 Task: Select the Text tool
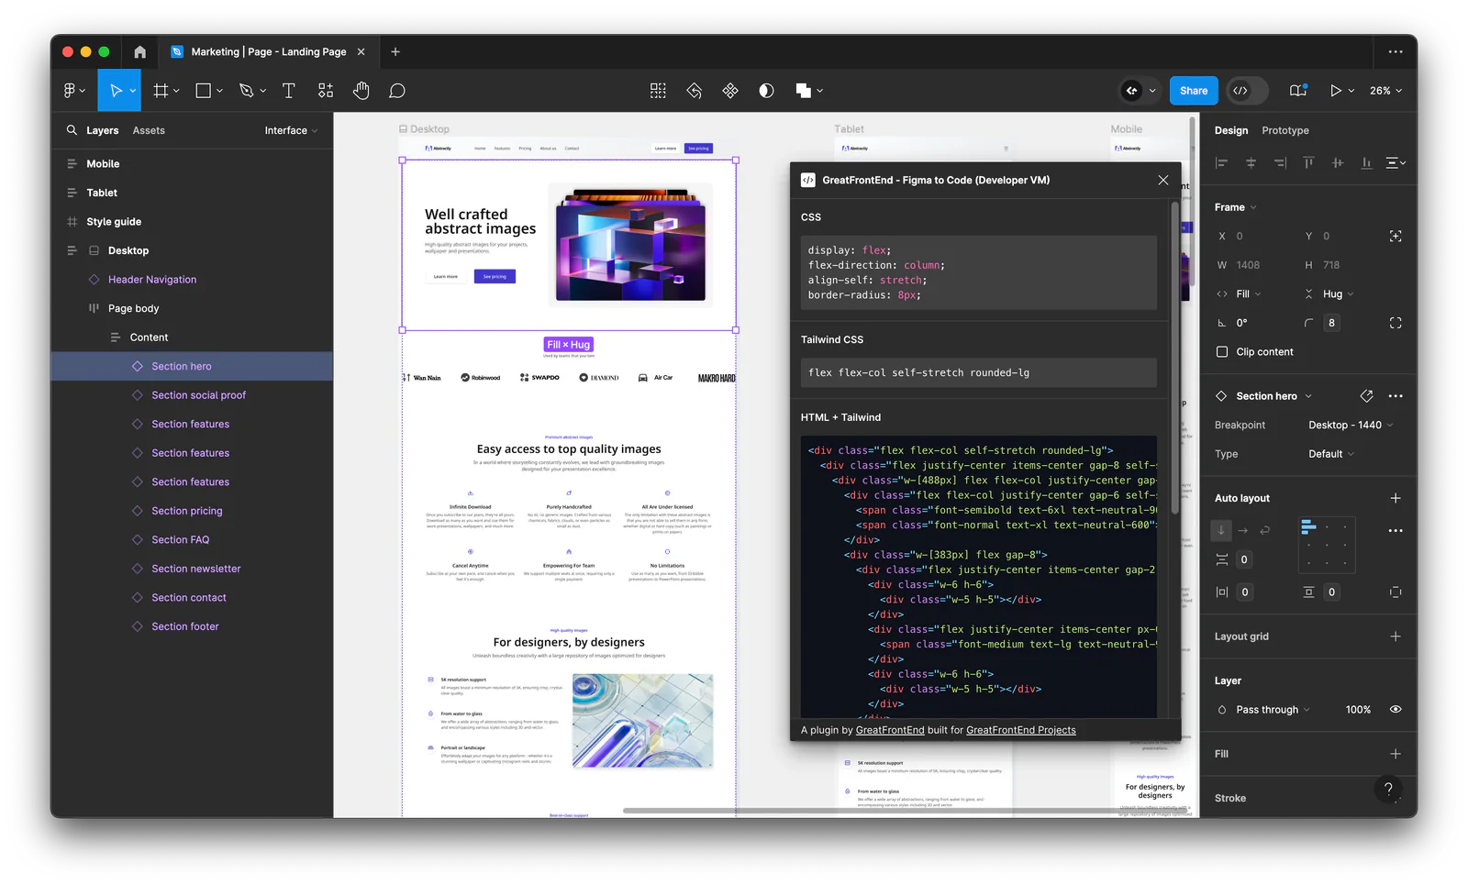pos(288,91)
